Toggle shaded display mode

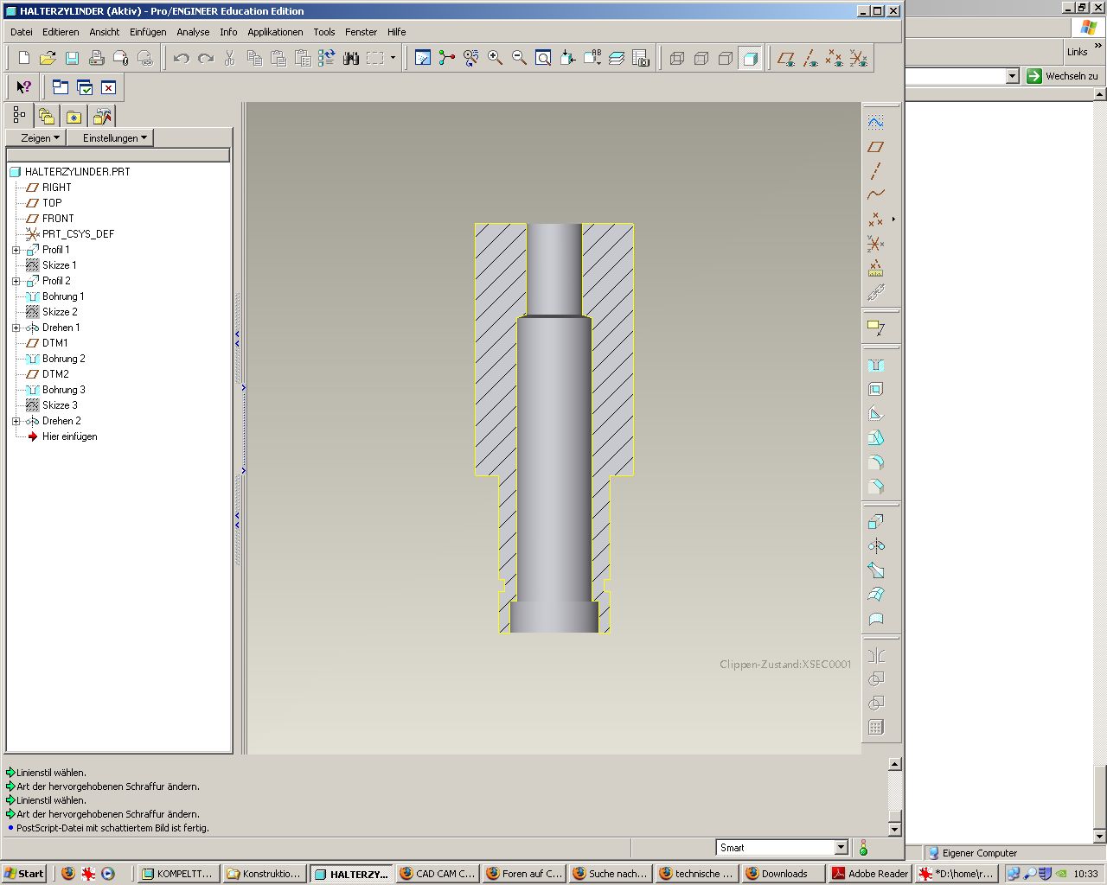(751, 59)
